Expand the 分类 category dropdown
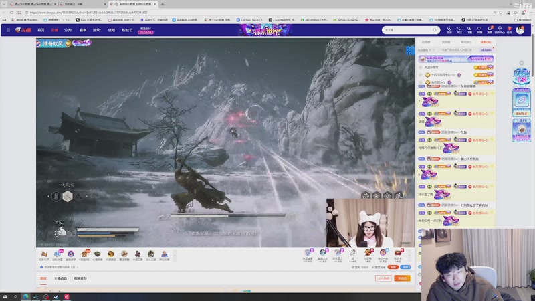The height and width of the screenshot is (301, 535). (x=68, y=30)
